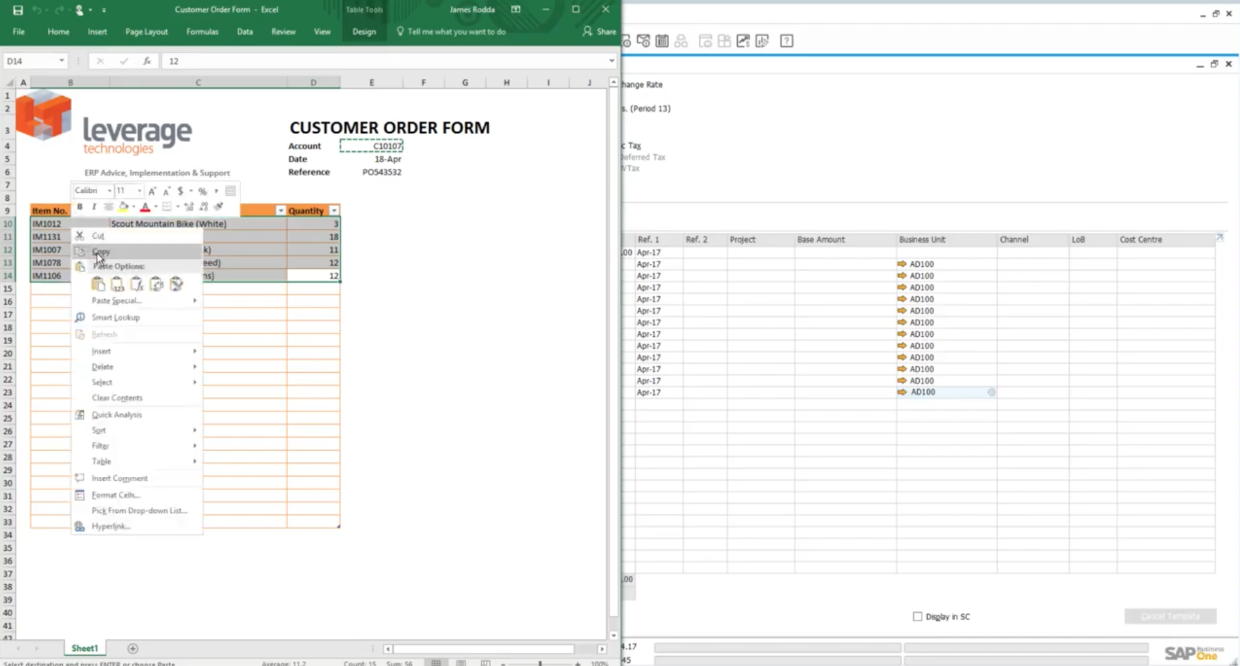Click the Account cell C10107

(x=371, y=146)
